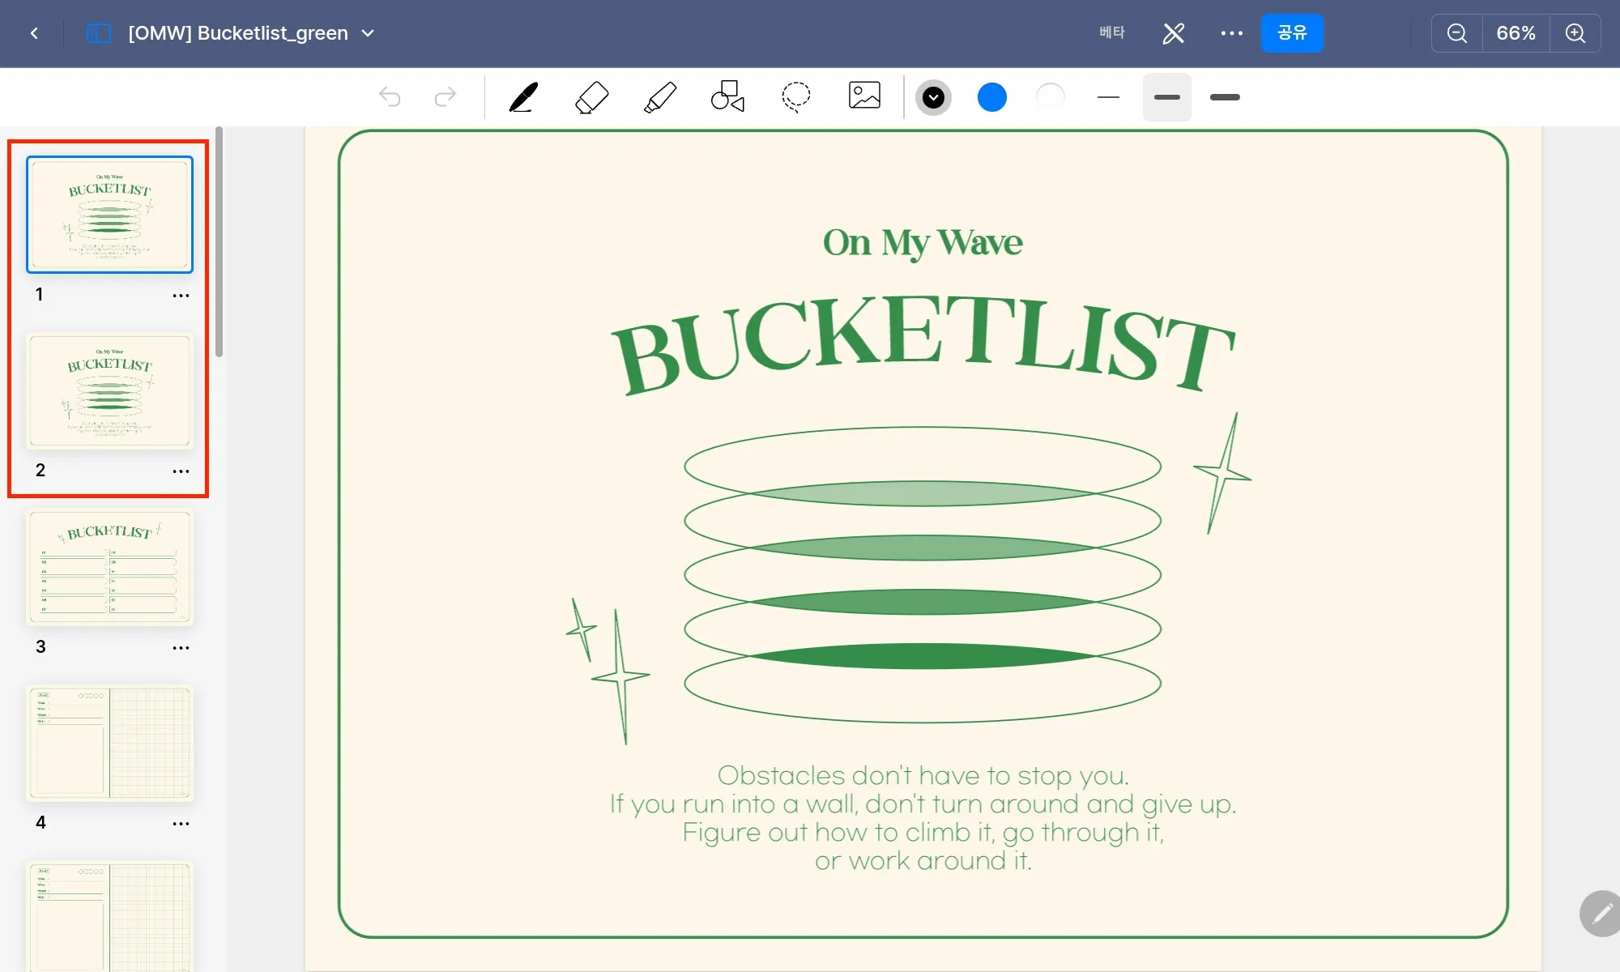Click the Redo arrow
This screenshot has width=1620, height=972.
tap(446, 97)
